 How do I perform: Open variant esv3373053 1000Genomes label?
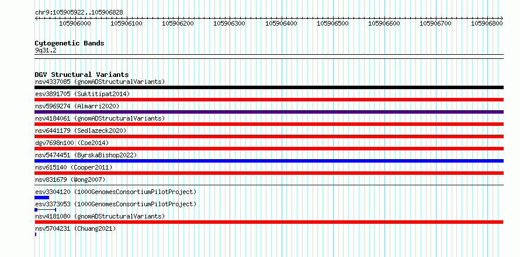[x=116, y=204]
